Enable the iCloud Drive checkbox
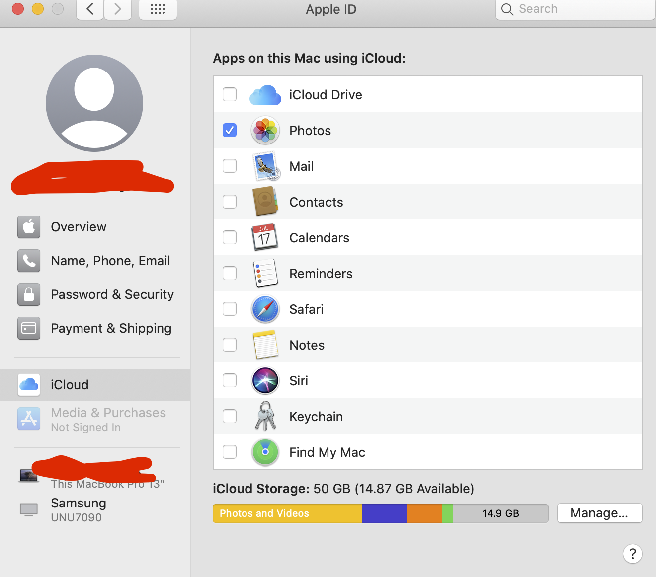 pyautogui.click(x=230, y=94)
